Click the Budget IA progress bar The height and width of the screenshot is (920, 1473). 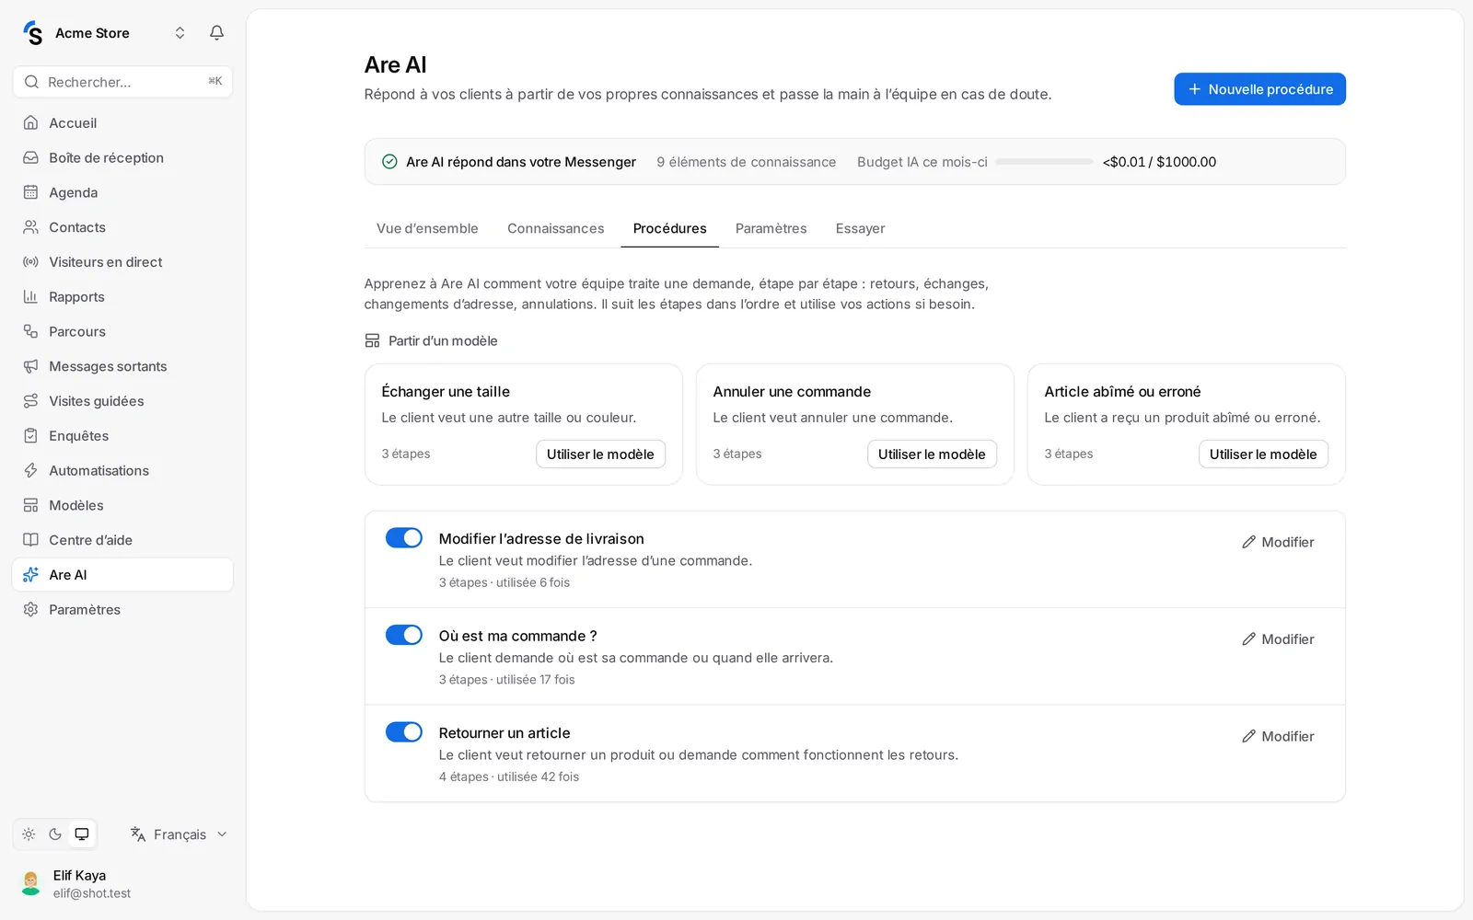coord(1044,162)
